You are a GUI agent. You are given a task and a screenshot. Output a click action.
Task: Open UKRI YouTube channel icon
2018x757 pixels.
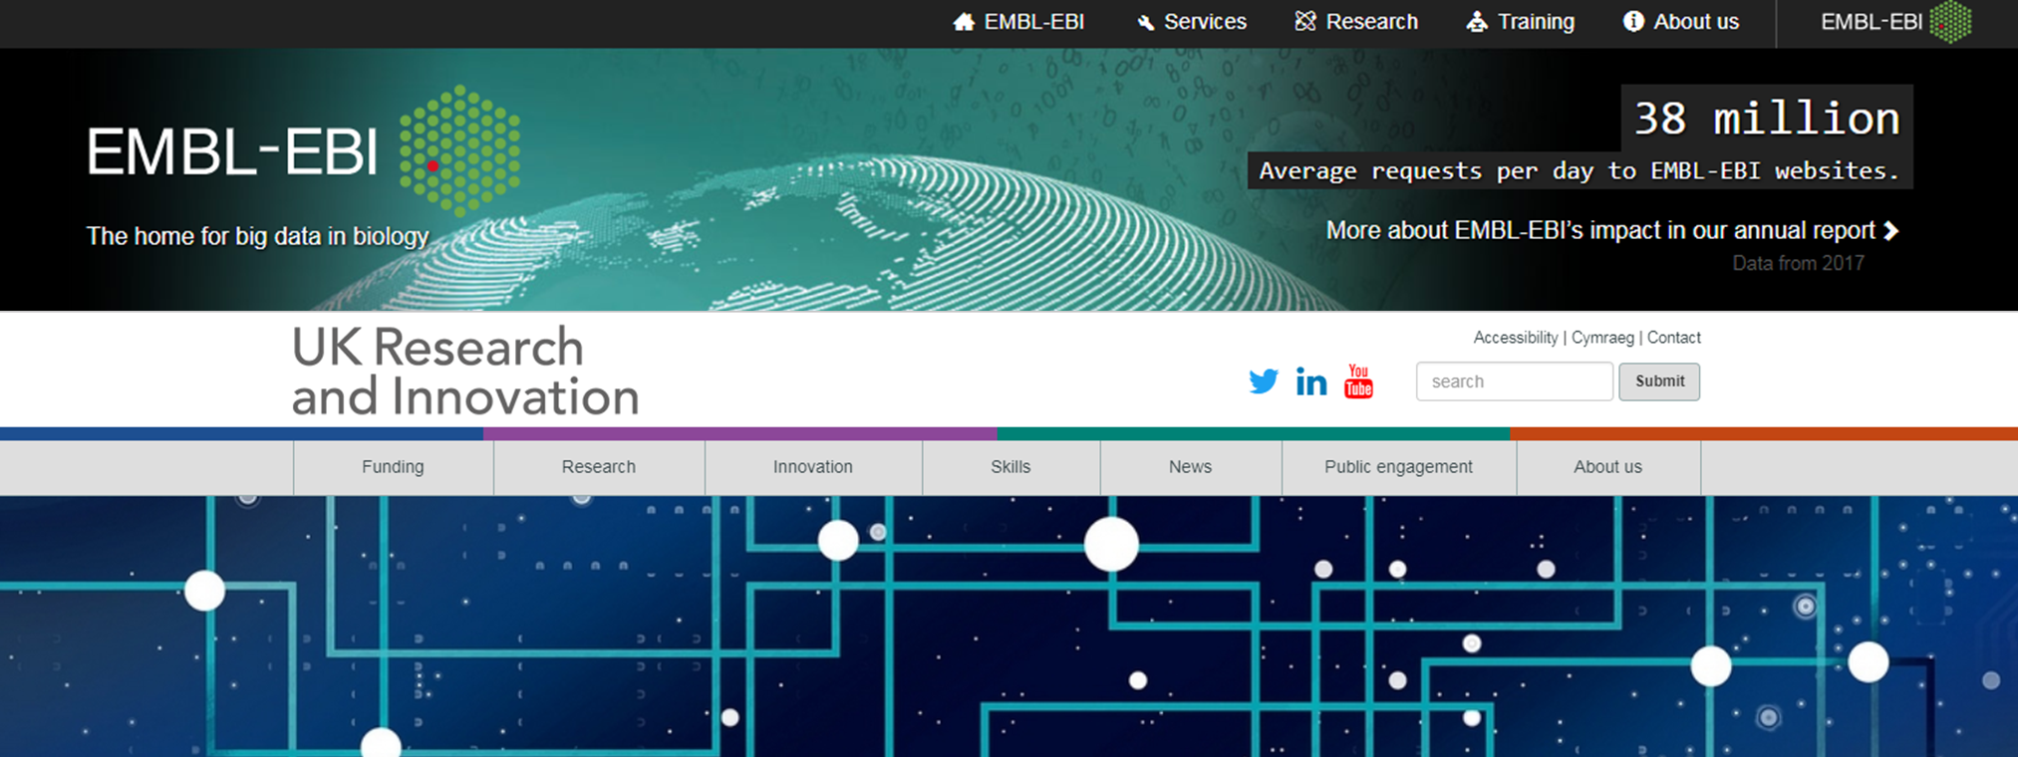(x=1358, y=380)
